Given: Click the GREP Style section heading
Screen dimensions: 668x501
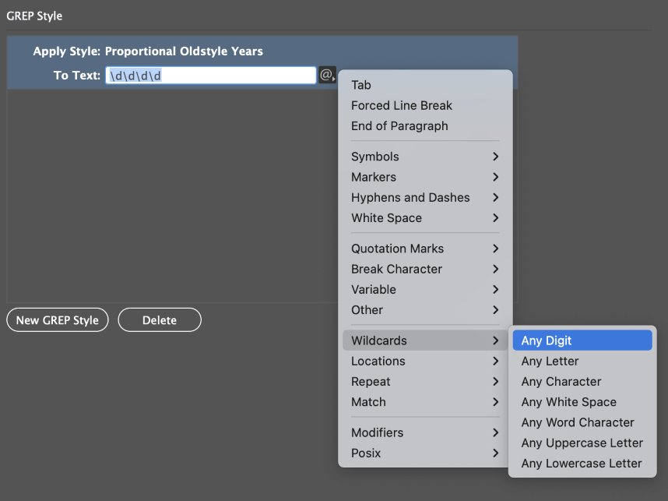Looking at the screenshot, I should pyautogui.click(x=34, y=16).
